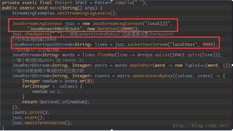Viewport: 233px width, 131px height.
Task: Click 'public static void main' method signature
Action: pyautogui.click(x=52, y=8)
